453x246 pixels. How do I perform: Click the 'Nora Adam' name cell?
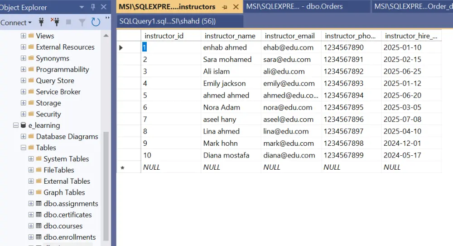point(231,107)
